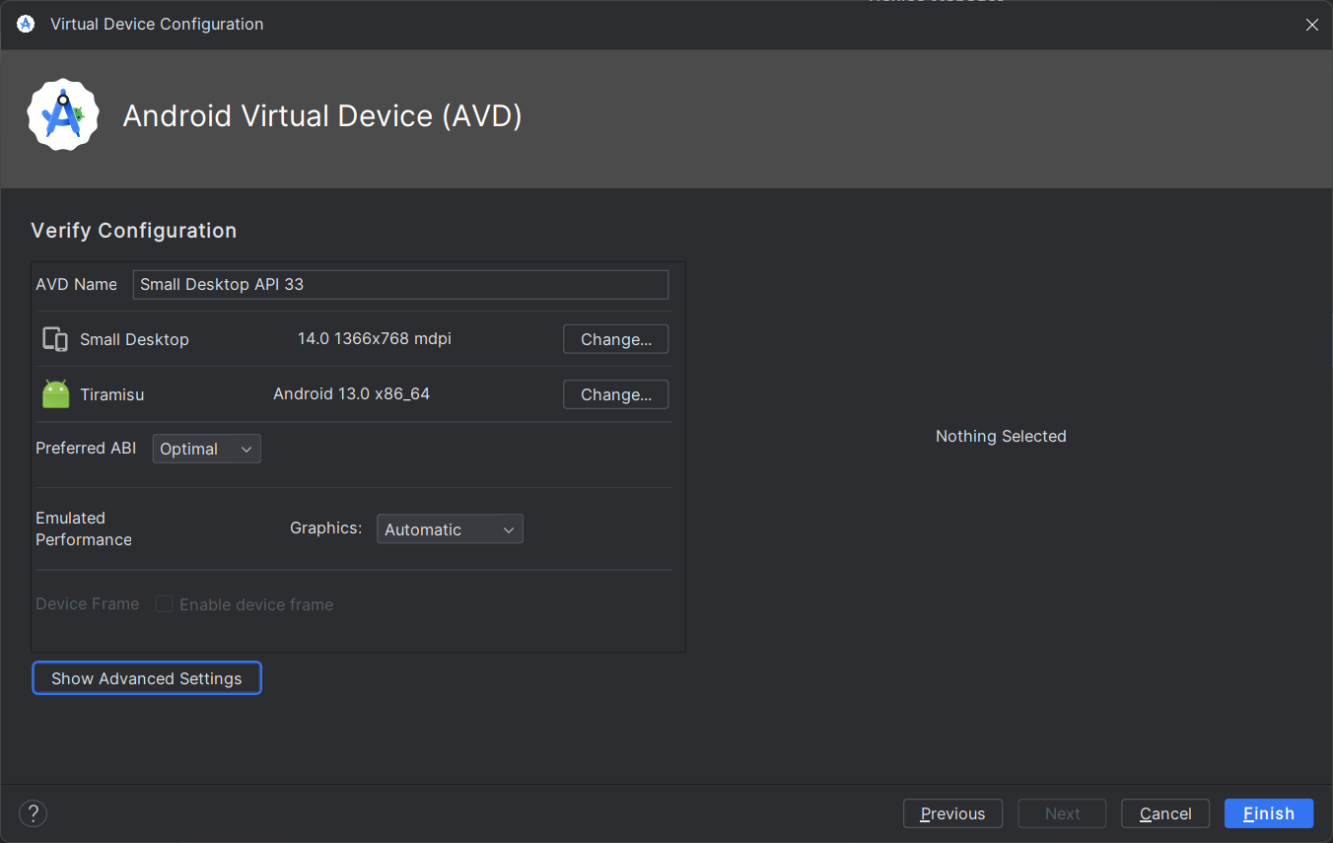Change the Tiramisu system image
1333x843 pixels.
tap(615, 394)
